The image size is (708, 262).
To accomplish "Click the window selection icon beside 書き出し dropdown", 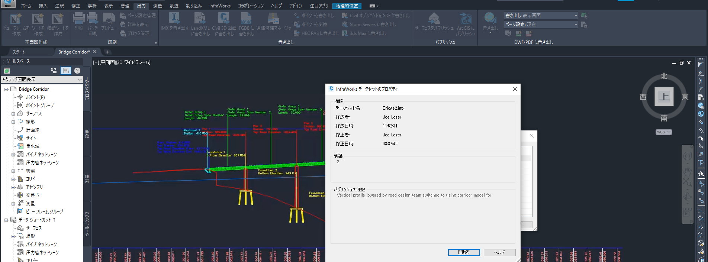I will click(x=584, y=16).
